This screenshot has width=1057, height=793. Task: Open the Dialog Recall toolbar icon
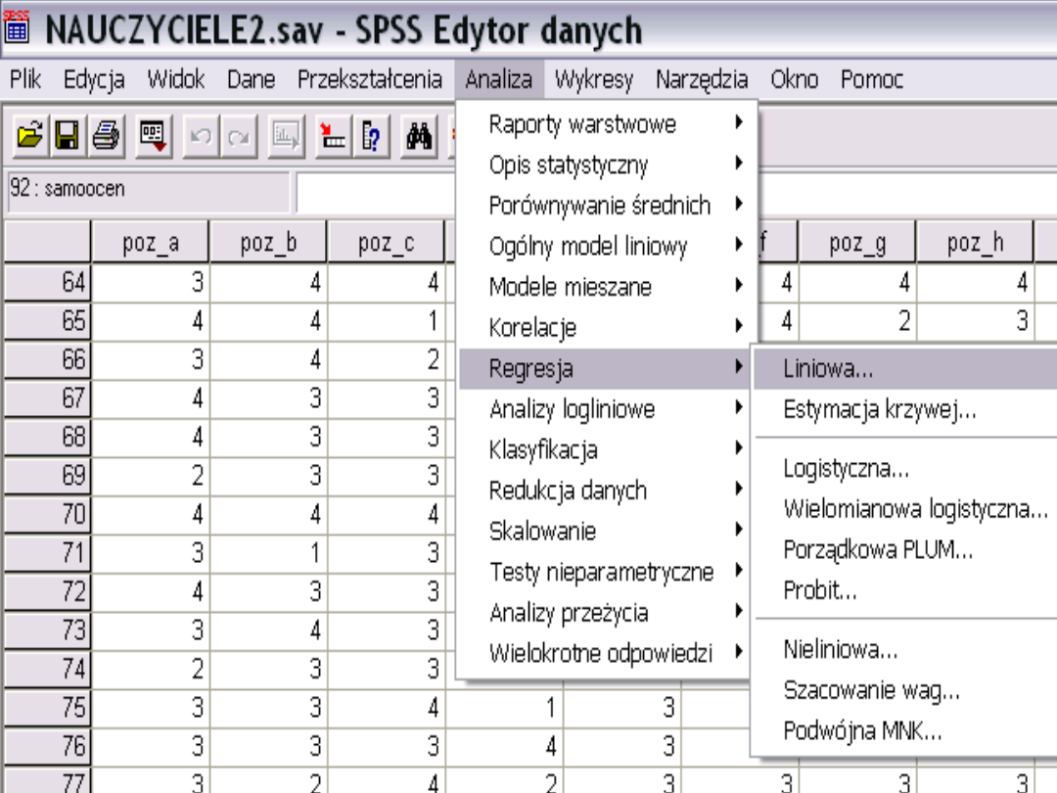click(153, 136)
